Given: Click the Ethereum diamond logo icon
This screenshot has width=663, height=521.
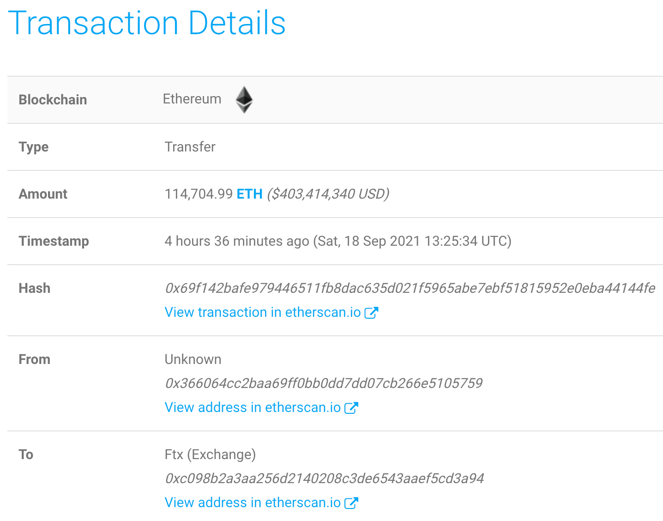Looking at the screenshot, I should [x=244, y=99].
